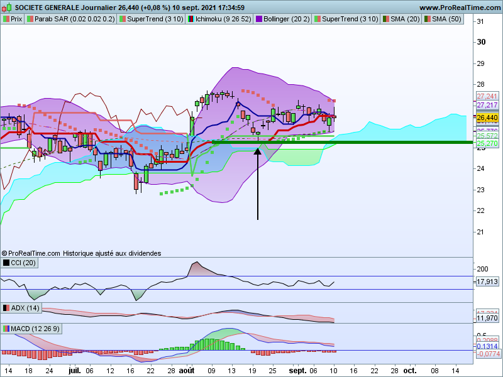
Task: Click the www.ProRealTime.com link in header
Action: pyautogui.click(x=460, y=8)
